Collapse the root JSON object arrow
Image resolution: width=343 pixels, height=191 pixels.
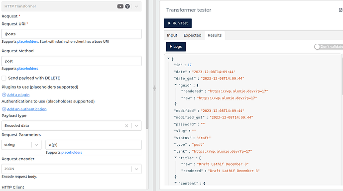[x=168, y=58]
